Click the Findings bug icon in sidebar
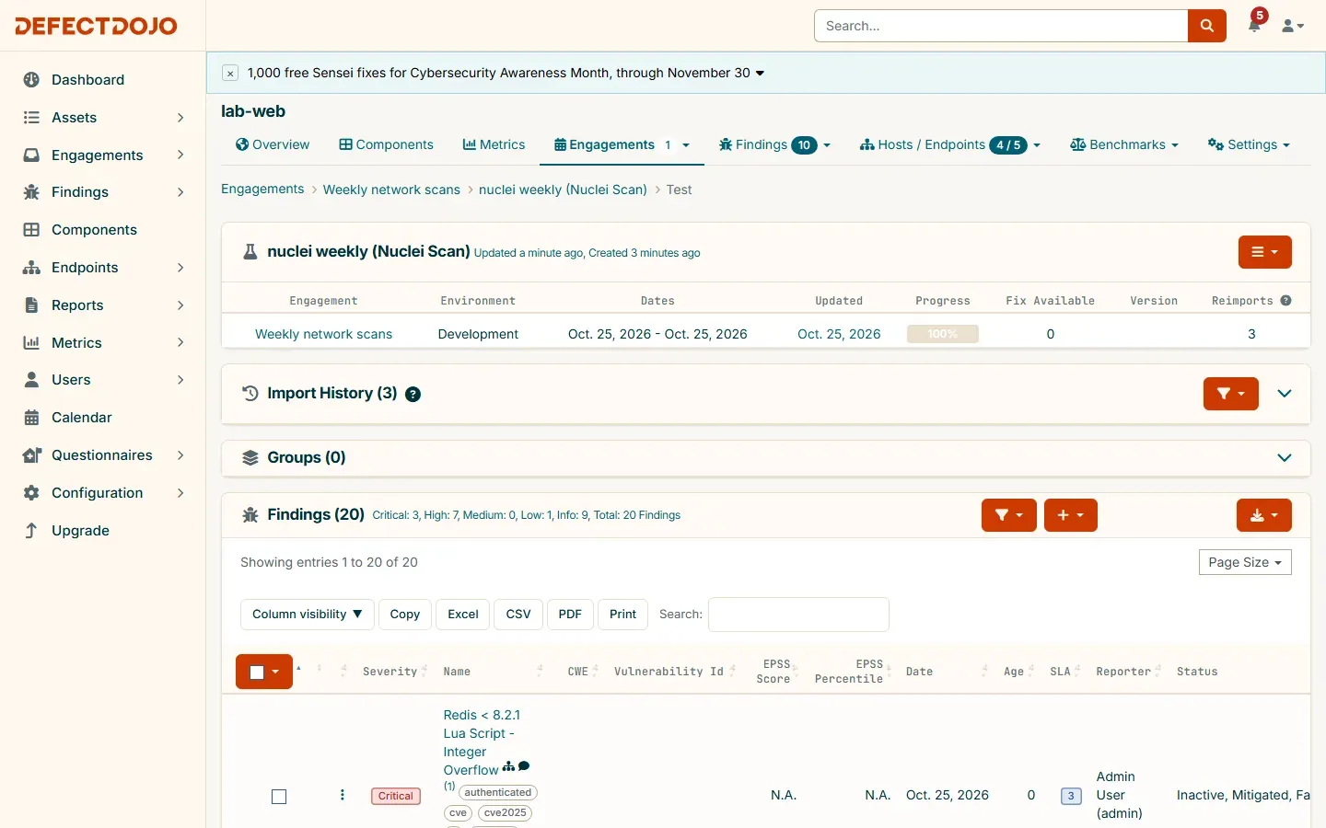 point(31,192)
